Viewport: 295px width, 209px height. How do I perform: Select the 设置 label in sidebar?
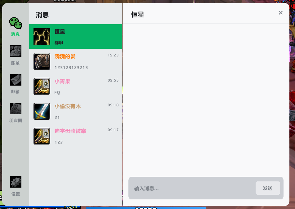tap(16, 194)
